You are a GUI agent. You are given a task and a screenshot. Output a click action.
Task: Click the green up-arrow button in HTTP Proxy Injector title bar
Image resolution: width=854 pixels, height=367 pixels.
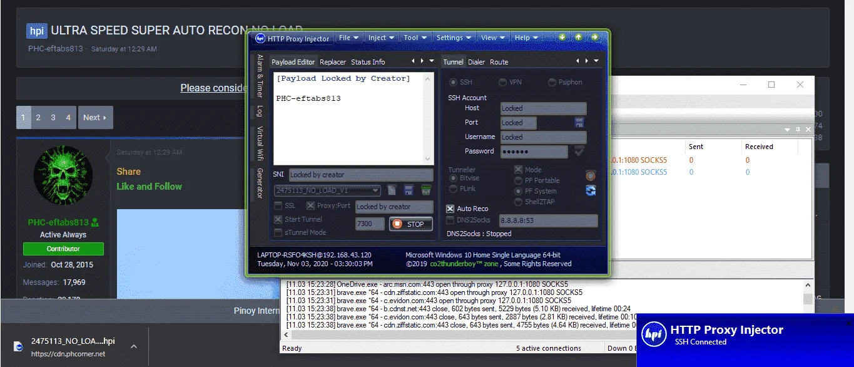578,38
